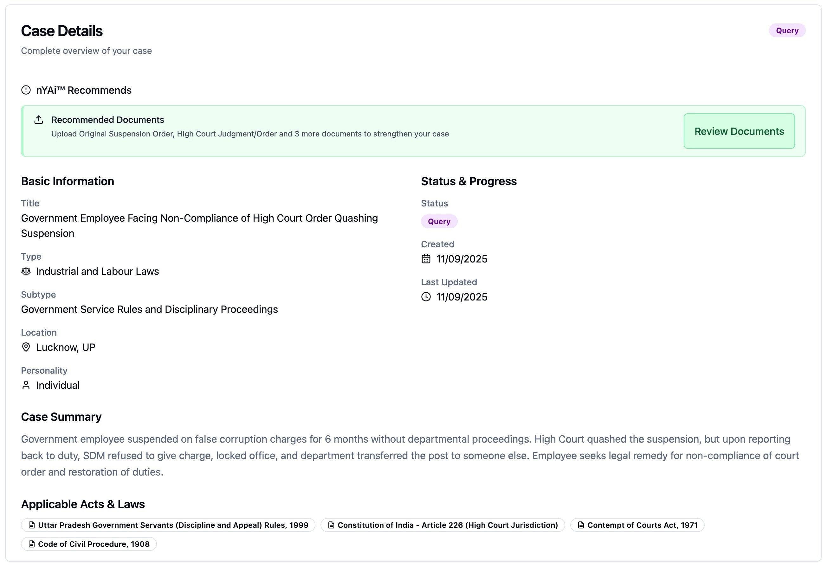Click the Review Documents button
Screen dimensions: 828x568
pos(739,131)
